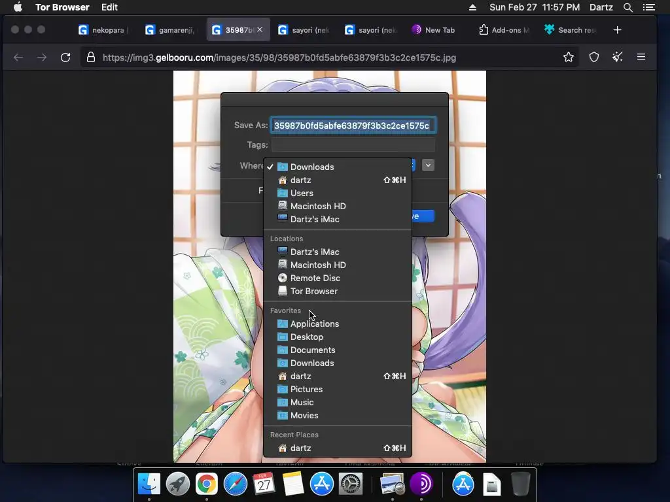Viewport: 670px width, 502px height.
Task: Open Tor Browser icon in the Dock
Action: pos(421,484)
